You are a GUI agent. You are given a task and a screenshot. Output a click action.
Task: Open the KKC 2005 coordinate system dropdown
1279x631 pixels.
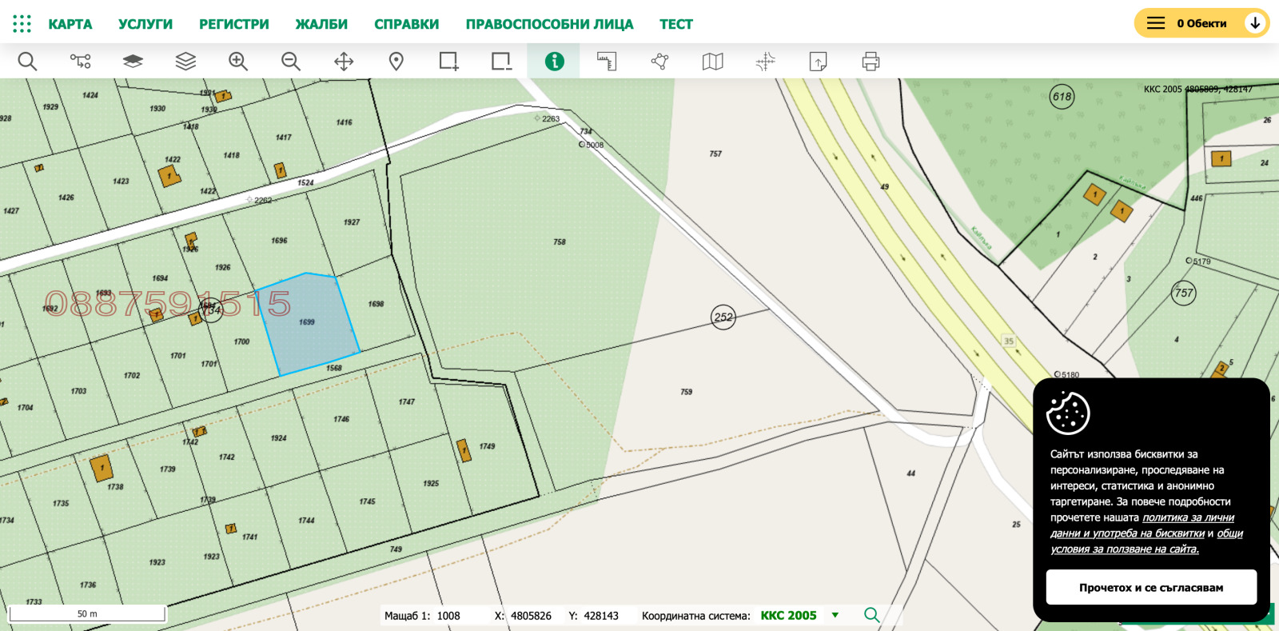coord(835,615)
